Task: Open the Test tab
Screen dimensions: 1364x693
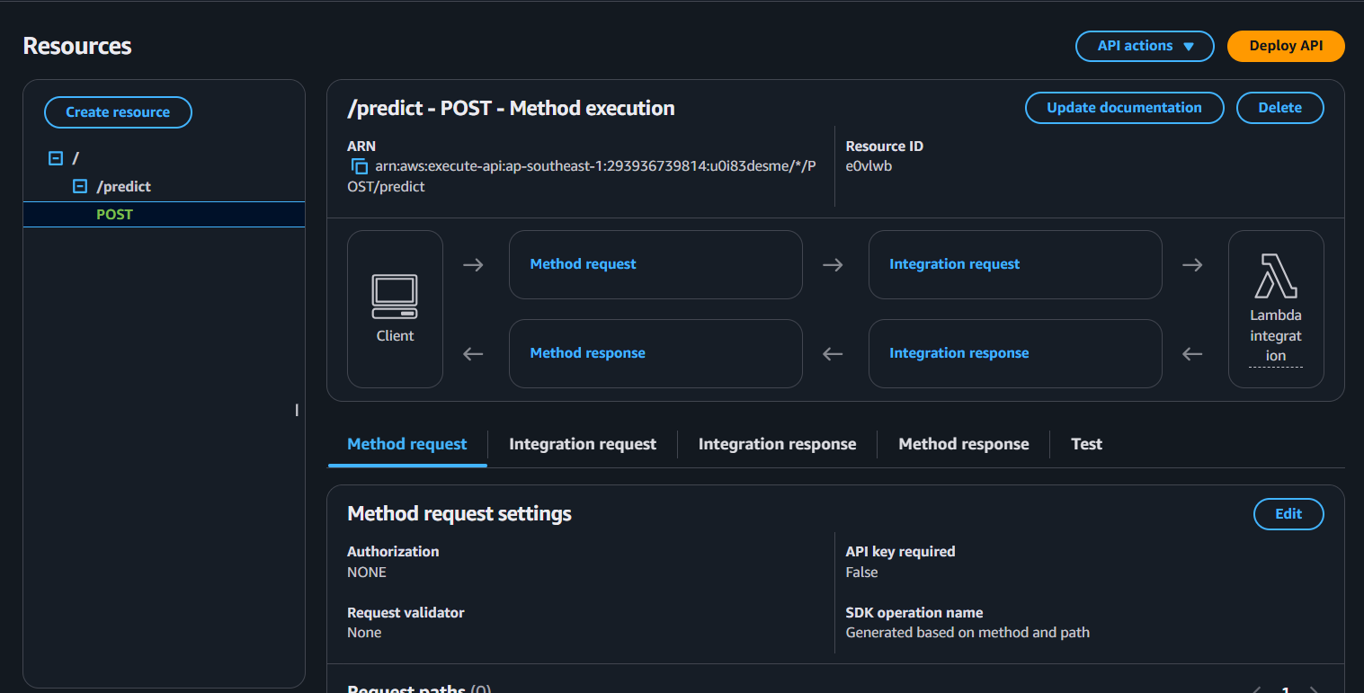Action: pos(1086,444)
